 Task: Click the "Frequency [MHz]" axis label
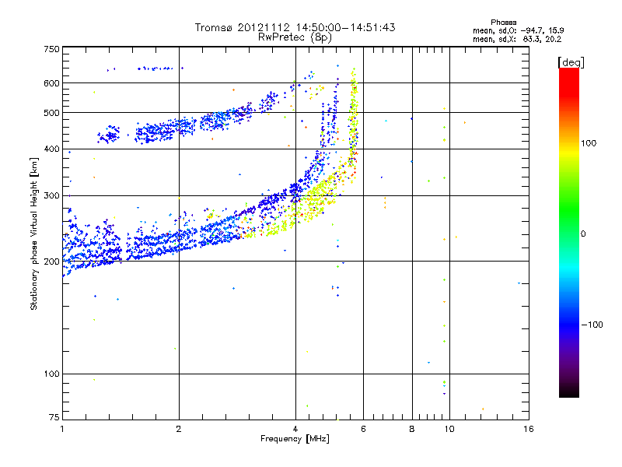coord(295,439)
